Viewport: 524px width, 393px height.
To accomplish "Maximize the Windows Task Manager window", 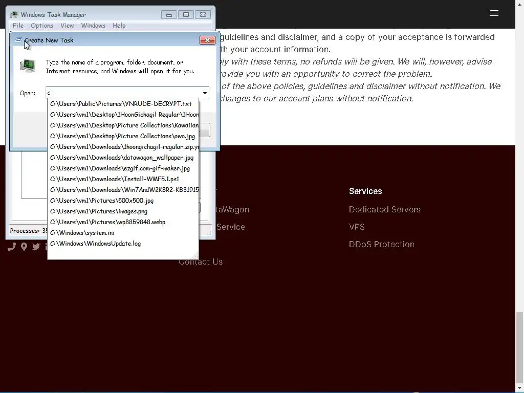I will pos(186,15).
